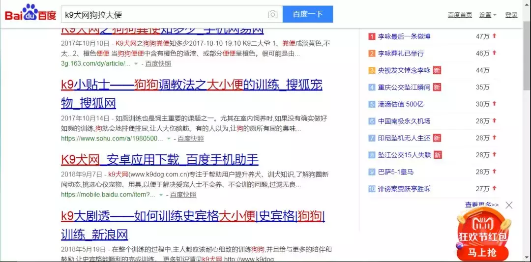Click the rising arrow beside 46万
The image size is (531, 262).
(495, 53)
